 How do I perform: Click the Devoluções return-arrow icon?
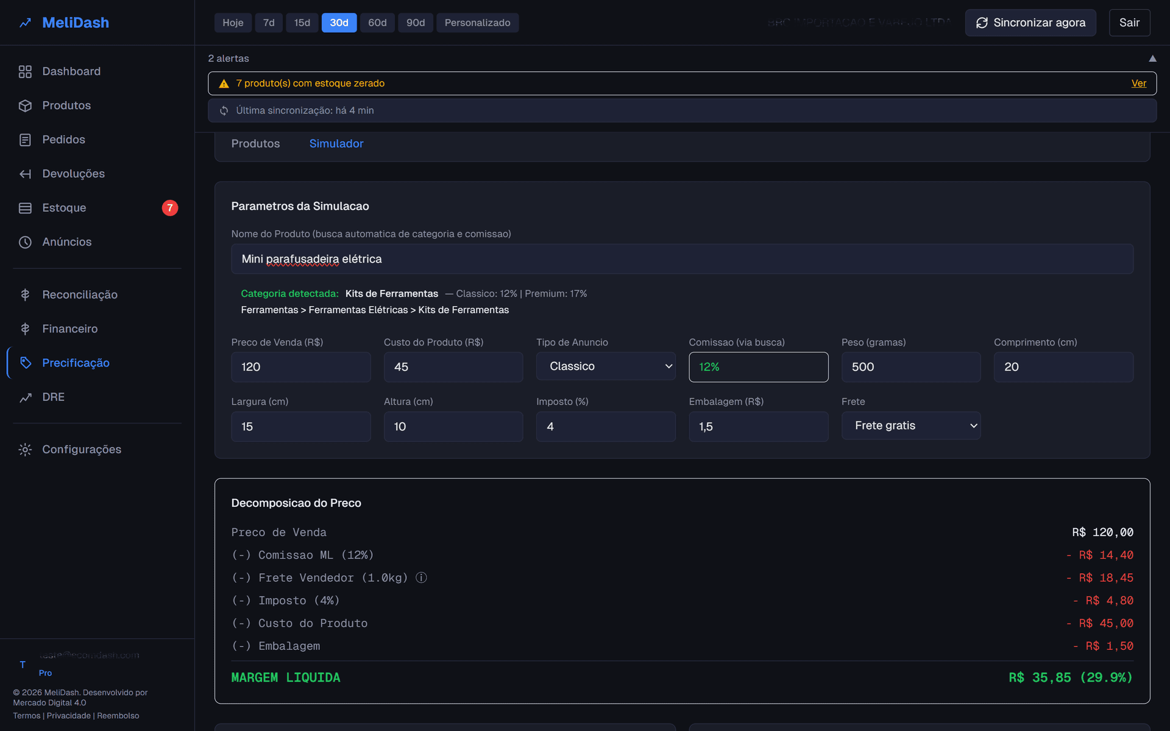pyautogui.click(x=25, y=174)
